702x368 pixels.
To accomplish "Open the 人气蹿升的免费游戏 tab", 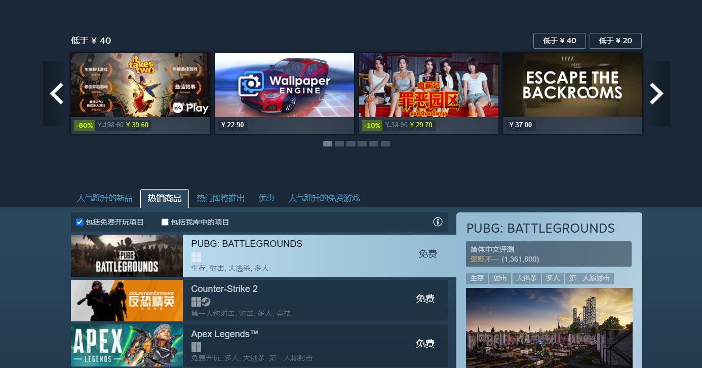I will (324, 198).
